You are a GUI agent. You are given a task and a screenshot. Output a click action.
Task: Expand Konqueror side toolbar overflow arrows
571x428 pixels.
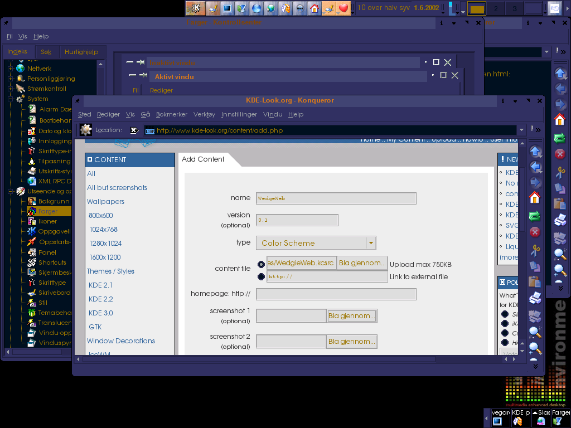click(535, 366)
